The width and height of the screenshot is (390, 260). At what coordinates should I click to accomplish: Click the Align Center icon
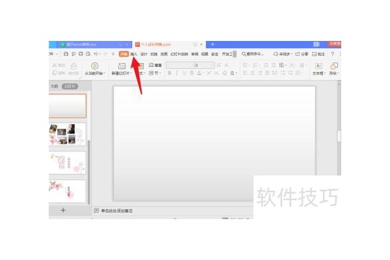tap(252, 73)
